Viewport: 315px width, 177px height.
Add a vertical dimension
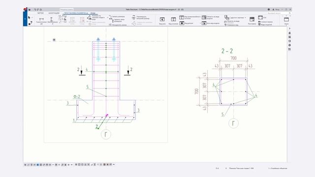pos(52,20)
